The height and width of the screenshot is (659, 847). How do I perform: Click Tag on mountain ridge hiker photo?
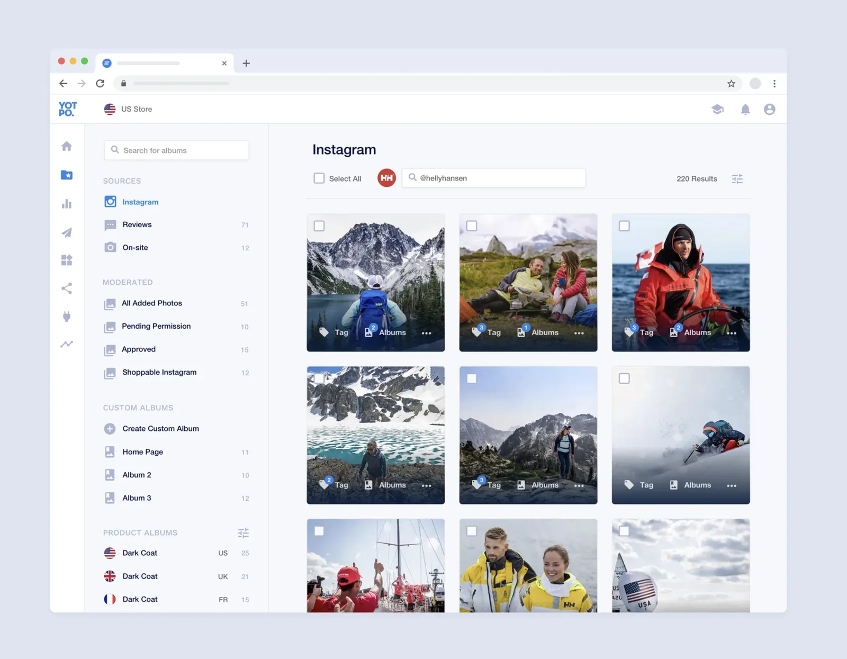pyautogui.click(x=487, y=485)
